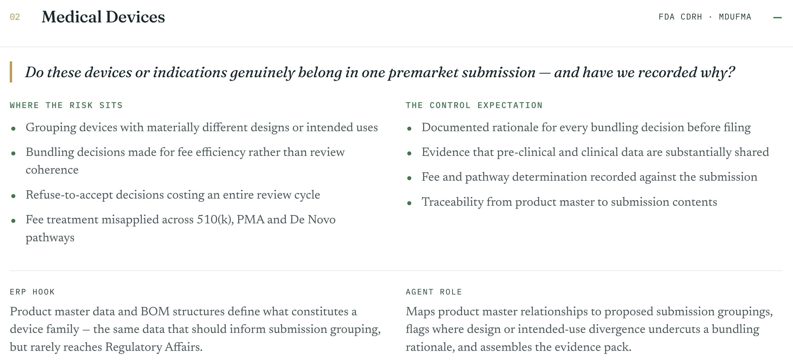This screenshot has height=364, width=793.
Task: Select Documented rationale for every bundling decision
Action: pyautogui.click(x=586, y=127)
